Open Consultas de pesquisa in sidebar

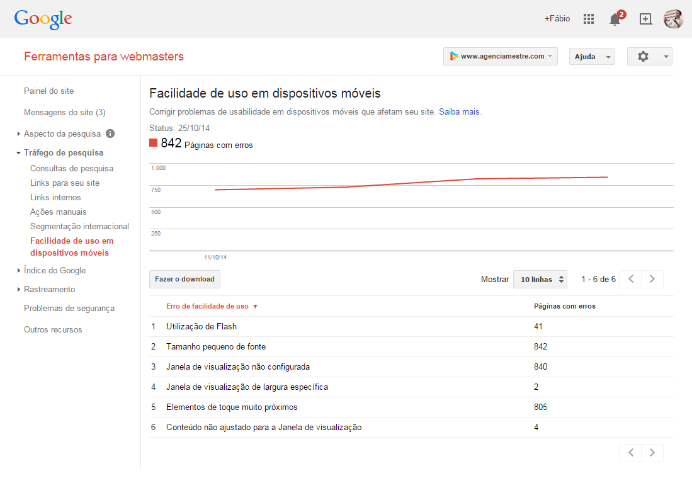[72, 168]
